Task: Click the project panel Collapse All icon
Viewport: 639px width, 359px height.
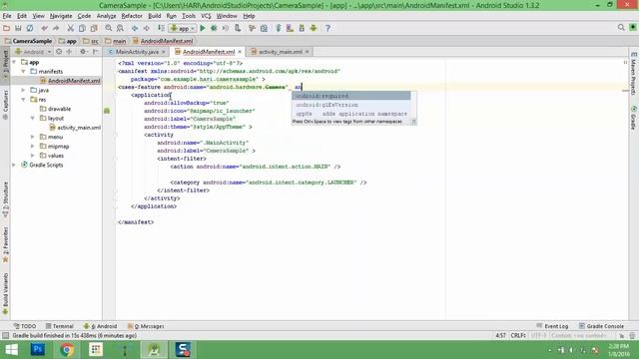Action: click(x=69, y=52)
